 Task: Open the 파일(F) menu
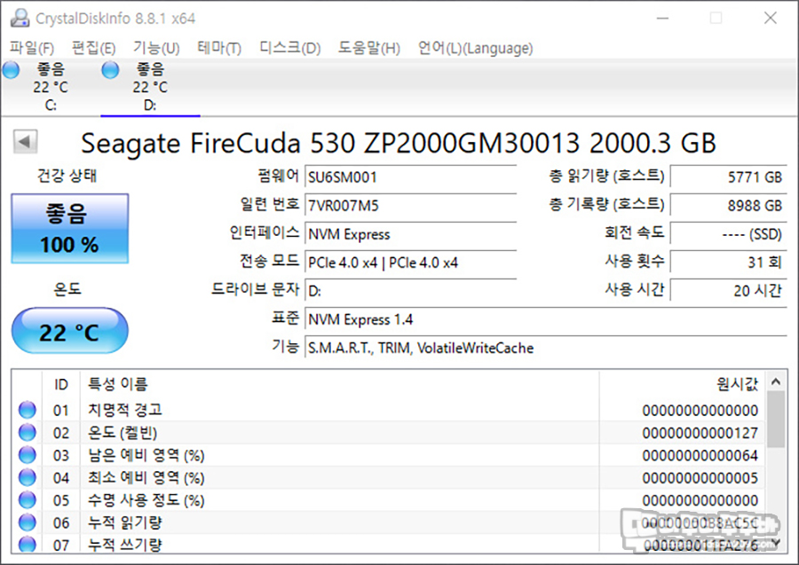point(32,49)
